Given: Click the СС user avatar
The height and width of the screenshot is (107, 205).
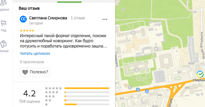Looking at the screenshot, I should (x=23, y=19).
